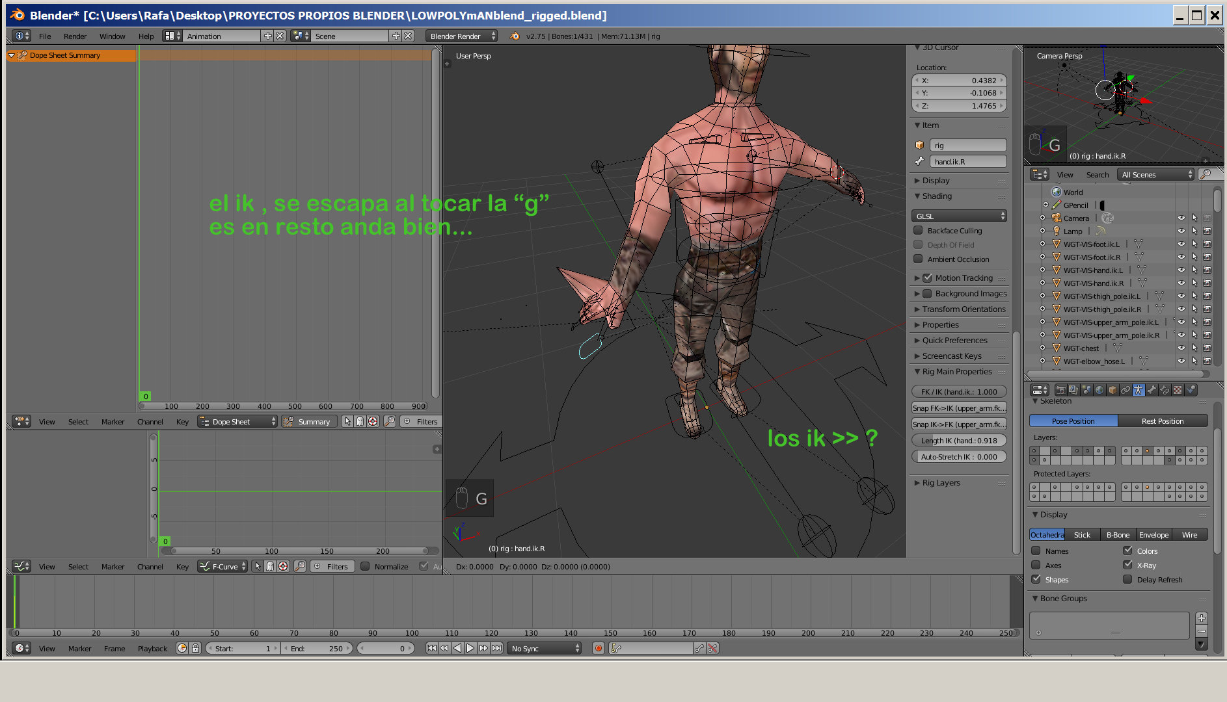
Task: Expand the Transform Orientations panel
Action: point(963,309)
